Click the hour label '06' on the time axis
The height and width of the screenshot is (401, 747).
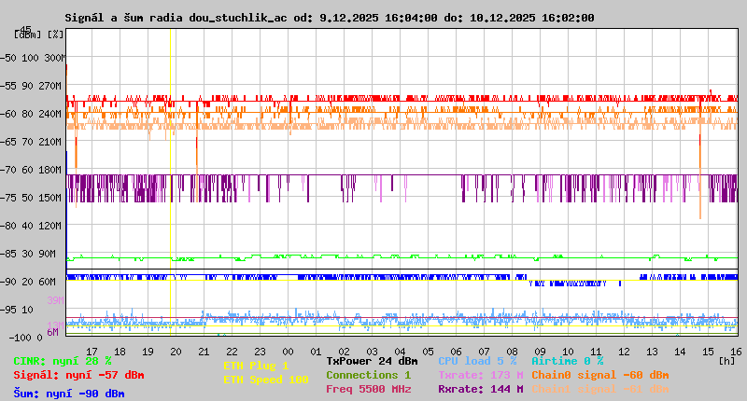[456, 352]
